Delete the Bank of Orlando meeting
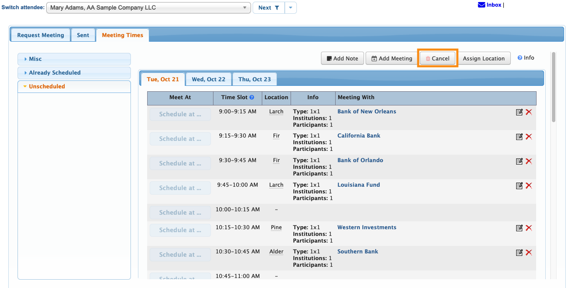 pyautogui.click(x=529, y=161)
